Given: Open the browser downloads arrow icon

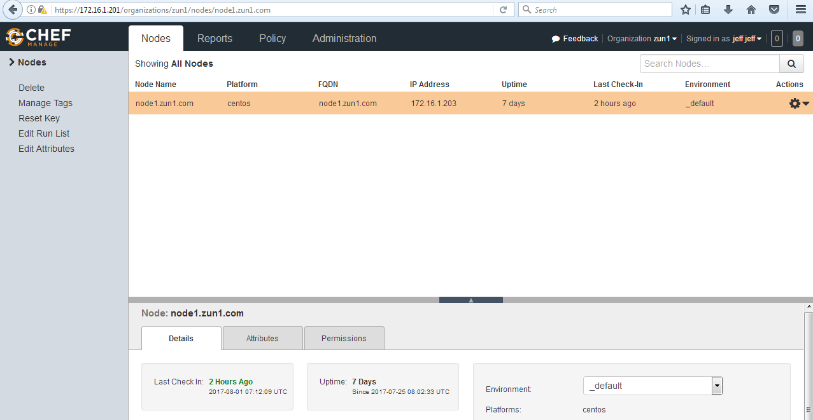Looking at the screenshot, I should pos(728,10).
